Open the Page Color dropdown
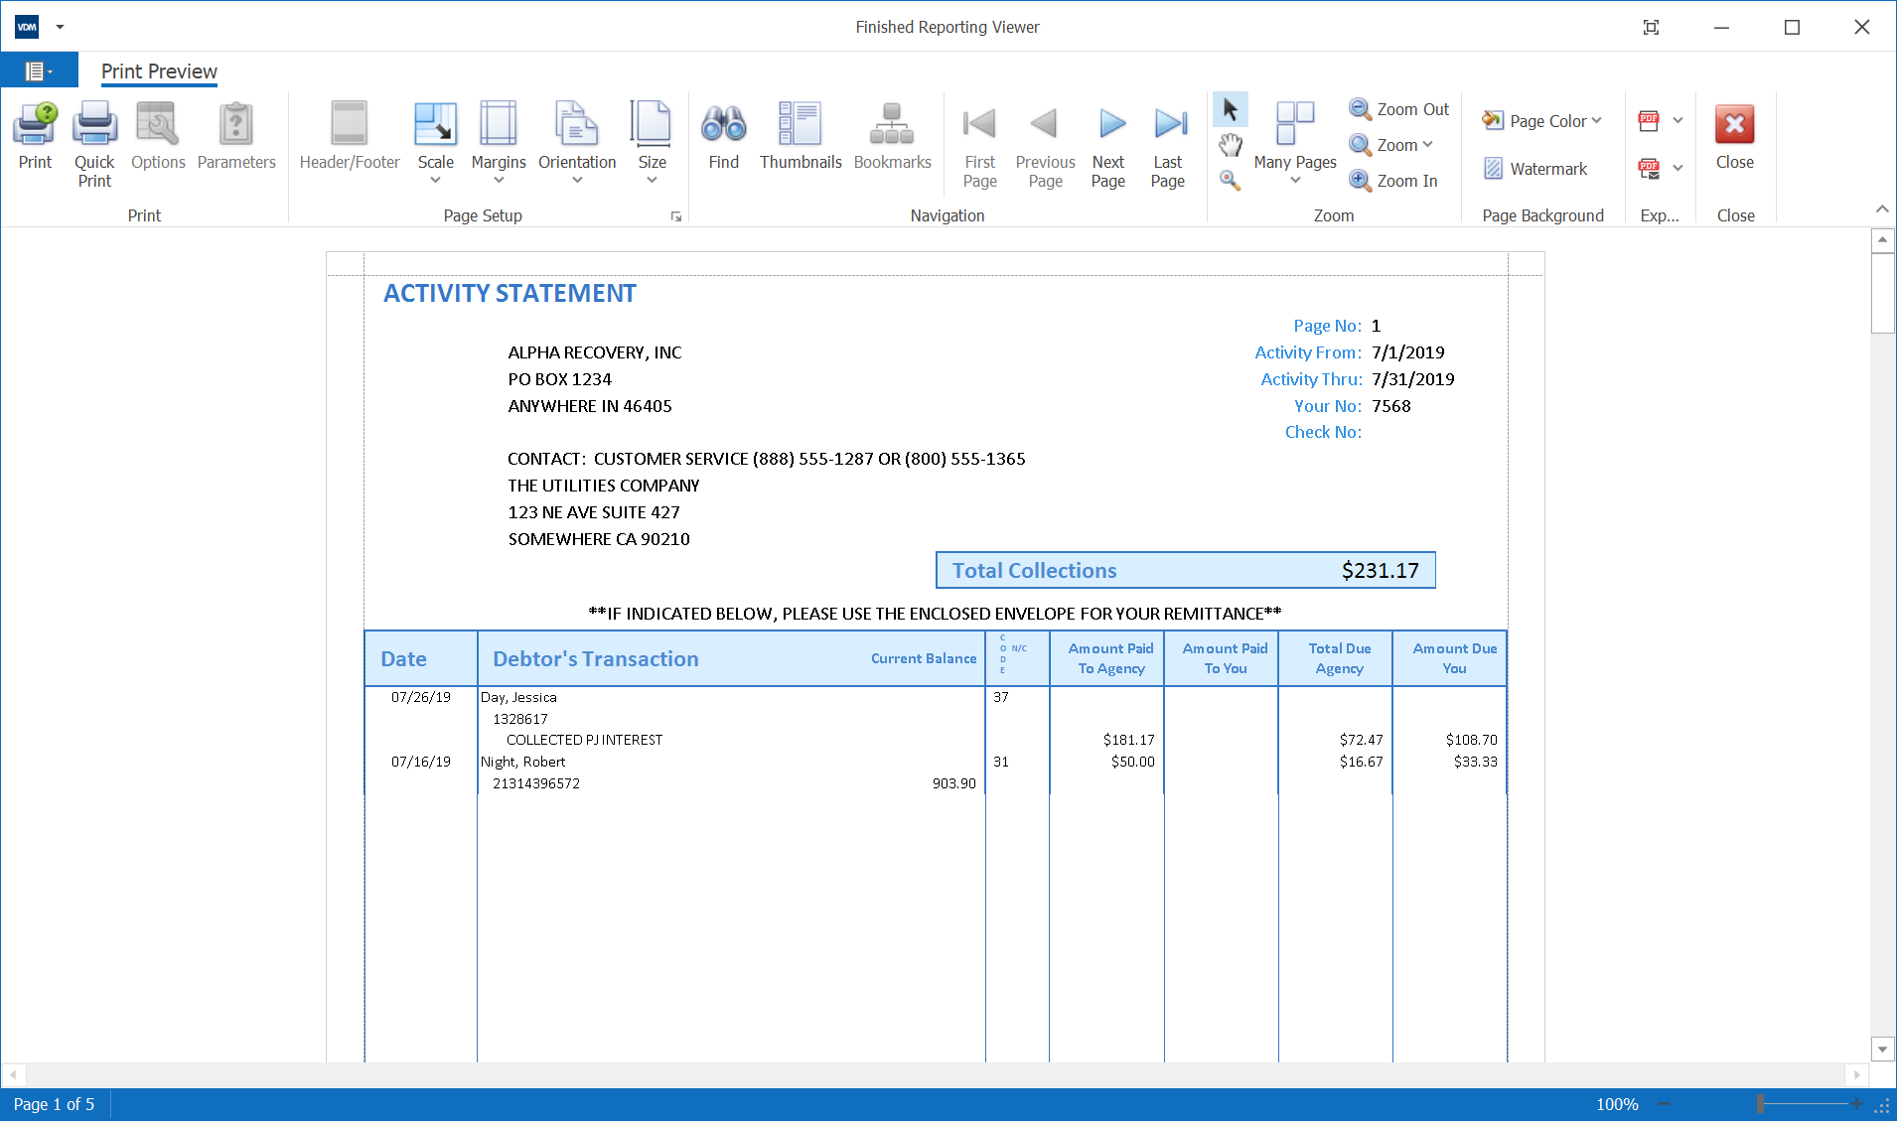This screenshot has width=1897, height=1121. click(1541, 121)
